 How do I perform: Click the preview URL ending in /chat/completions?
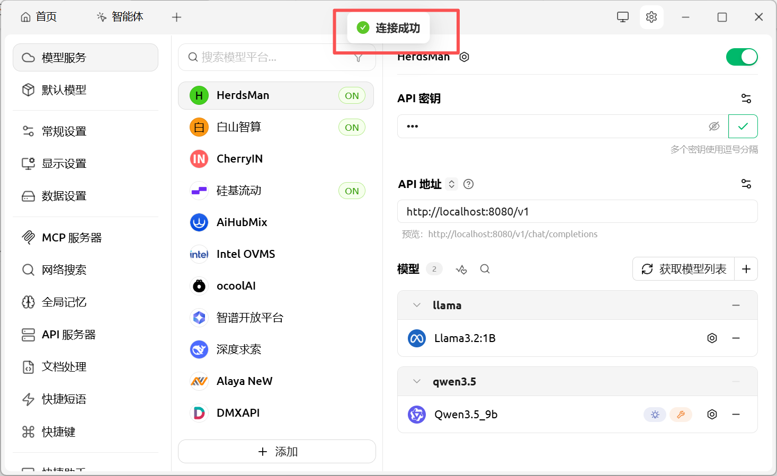[x=513, y=234]
